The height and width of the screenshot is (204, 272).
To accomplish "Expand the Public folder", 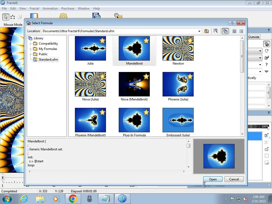I will (31, 54).
